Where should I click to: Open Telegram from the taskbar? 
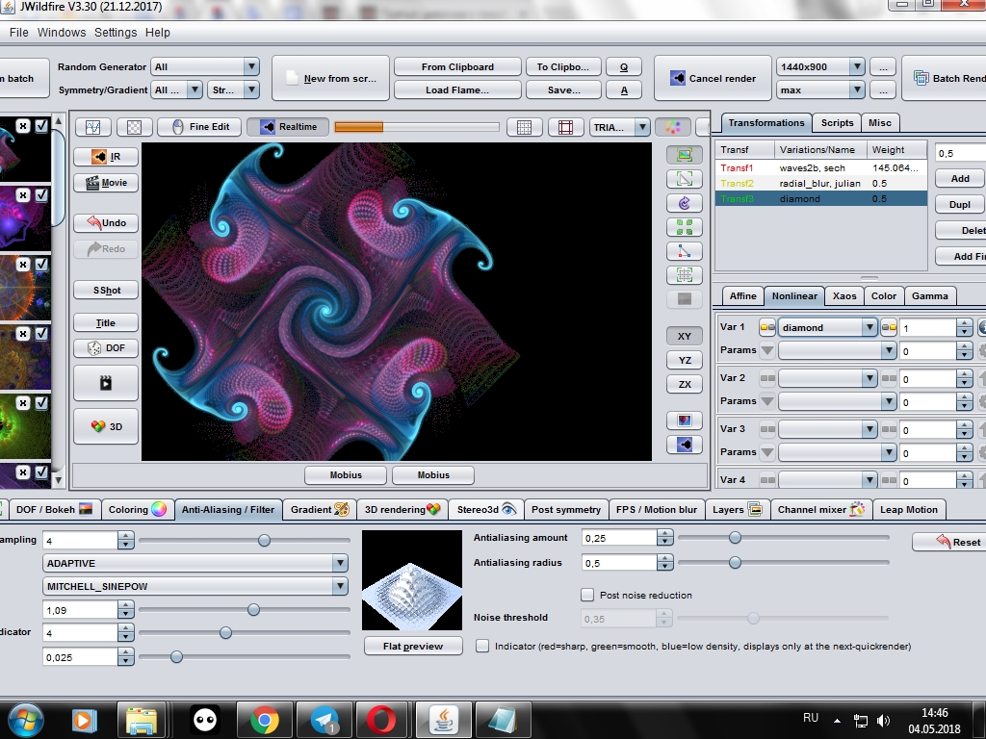pos(324,720)
